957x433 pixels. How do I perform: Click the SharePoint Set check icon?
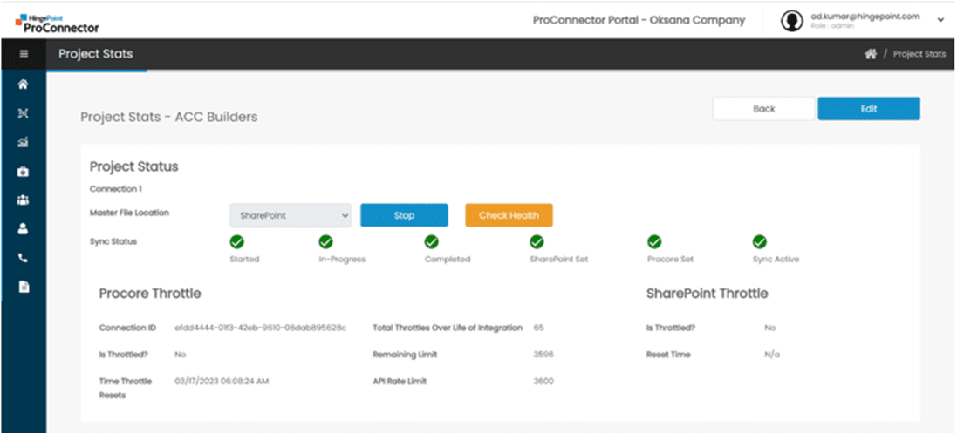tap(537, 242)
